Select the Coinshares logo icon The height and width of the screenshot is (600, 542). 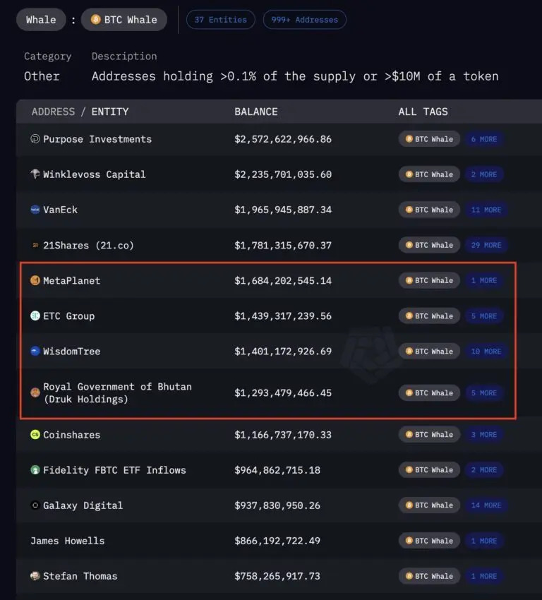pos(35,435)
